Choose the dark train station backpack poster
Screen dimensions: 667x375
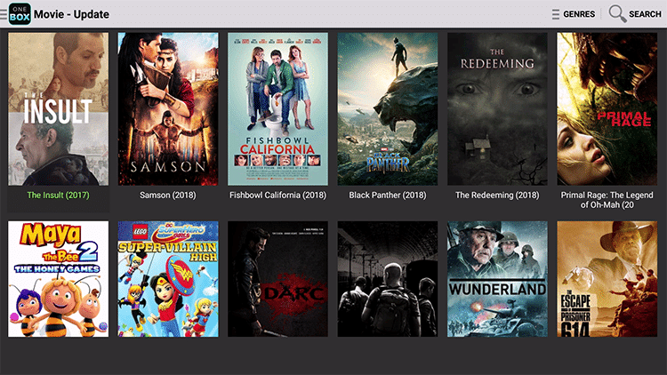(x=388, y=279)
